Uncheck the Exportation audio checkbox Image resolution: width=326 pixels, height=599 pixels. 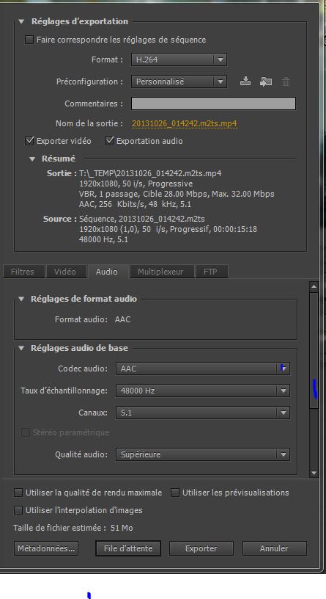pyautogui.click(x=109, y=141)
